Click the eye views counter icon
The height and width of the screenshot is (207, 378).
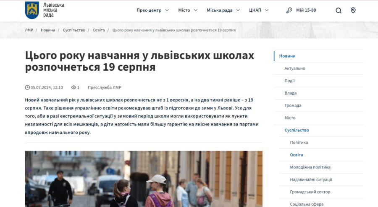pos(73,87)
